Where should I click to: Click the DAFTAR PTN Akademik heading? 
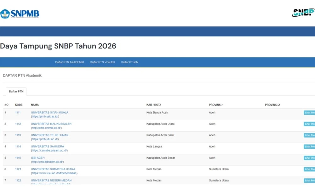pyautogui.click(x=22, y=76)
